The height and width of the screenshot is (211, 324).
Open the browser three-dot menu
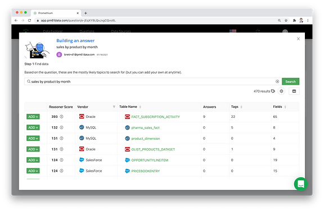click(x=308, y=20)
